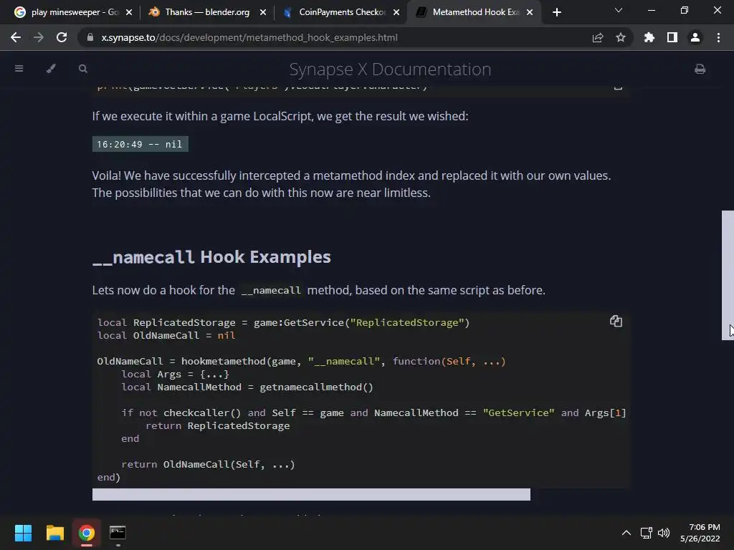The height and width of the screenshot is (550, 734).
Task: Print the page with the printer icon
Action: coord(700,69)
